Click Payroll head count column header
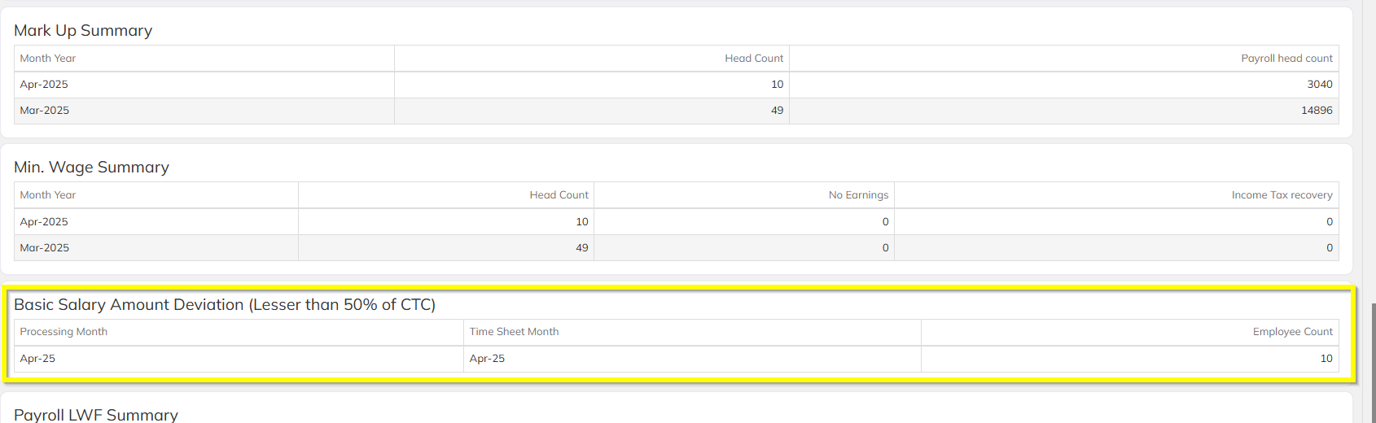This screenshot has height=423, width=1376. (x=1286, y=59)
